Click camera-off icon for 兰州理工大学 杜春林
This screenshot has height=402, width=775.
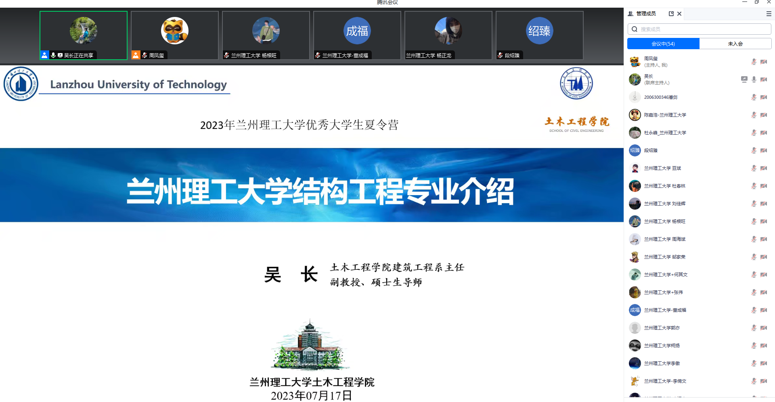tap(764, 186)
